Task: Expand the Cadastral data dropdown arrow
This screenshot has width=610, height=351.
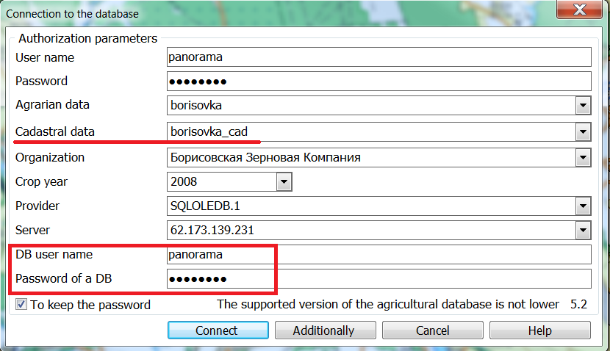Action: click(584, 132)
